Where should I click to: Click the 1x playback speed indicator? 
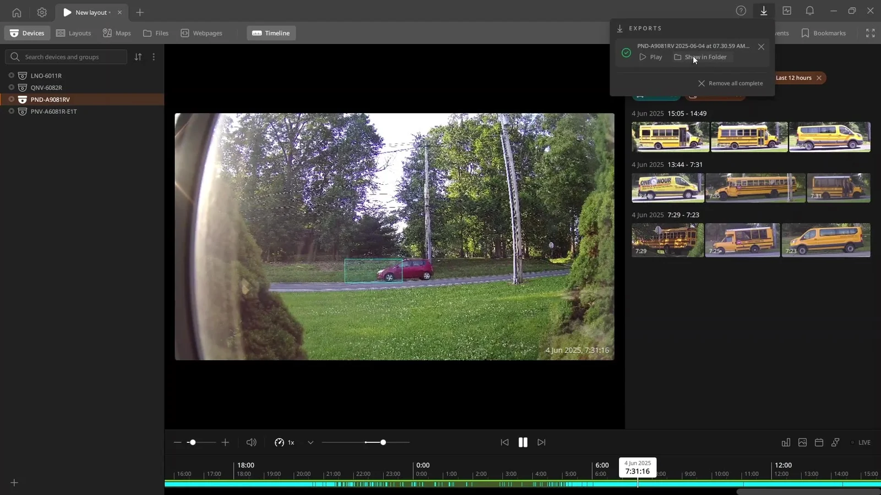[285, 442]
